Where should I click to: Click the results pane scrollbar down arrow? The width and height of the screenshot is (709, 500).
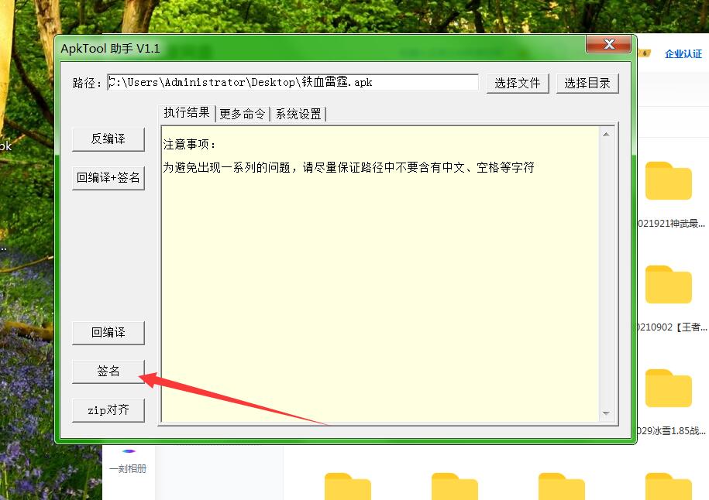pos(606,414)
